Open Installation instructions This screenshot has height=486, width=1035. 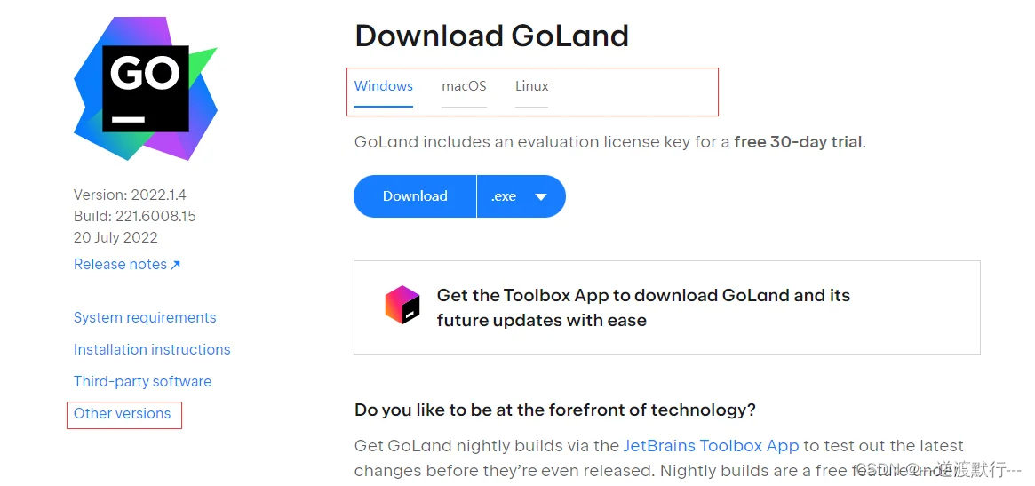coord(152,349)
